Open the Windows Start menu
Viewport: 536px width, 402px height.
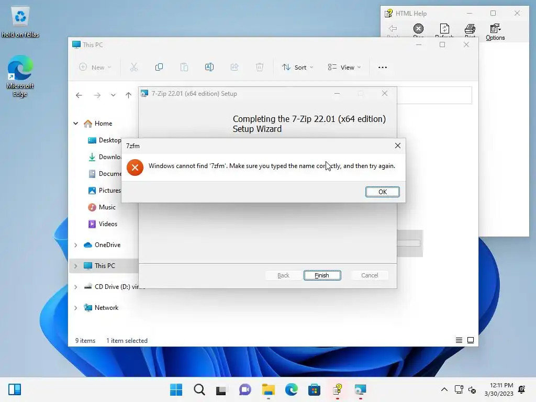[176, 389]
